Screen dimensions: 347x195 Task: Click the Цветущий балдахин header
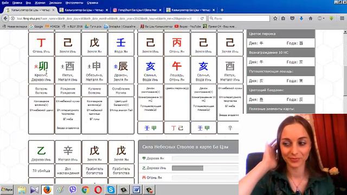[x=281, y=90]
